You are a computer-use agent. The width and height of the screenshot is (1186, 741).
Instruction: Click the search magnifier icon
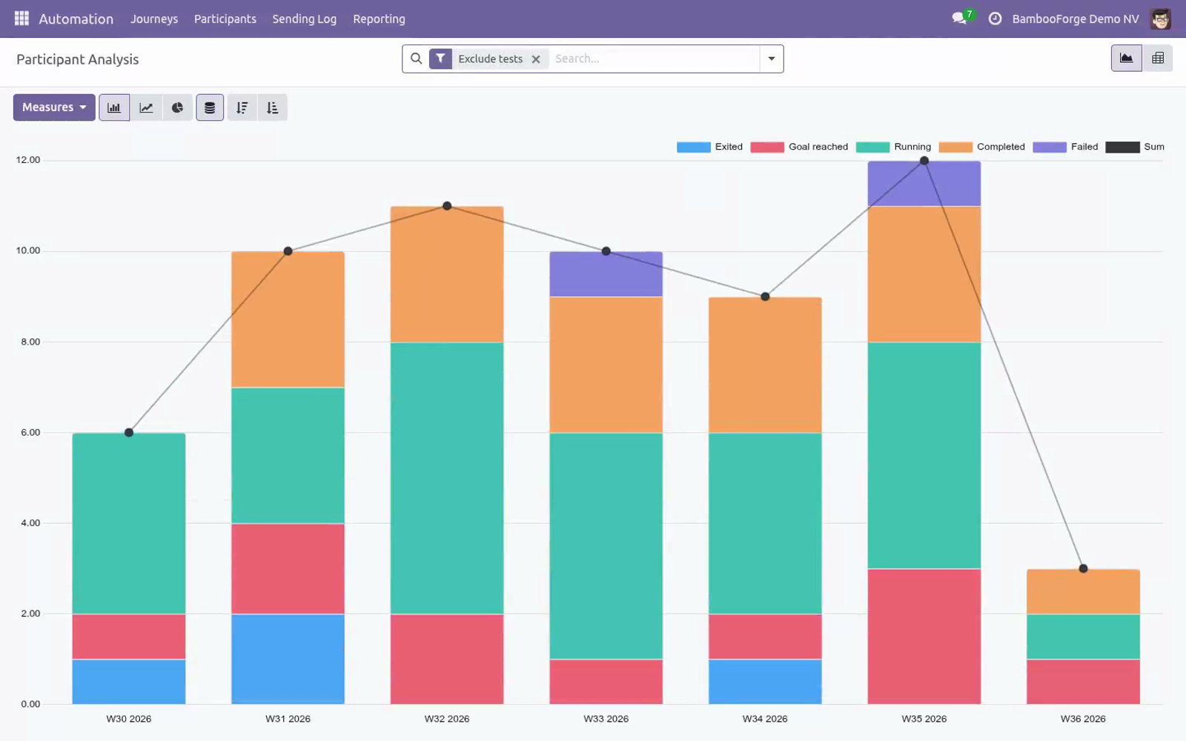(416, 59)
